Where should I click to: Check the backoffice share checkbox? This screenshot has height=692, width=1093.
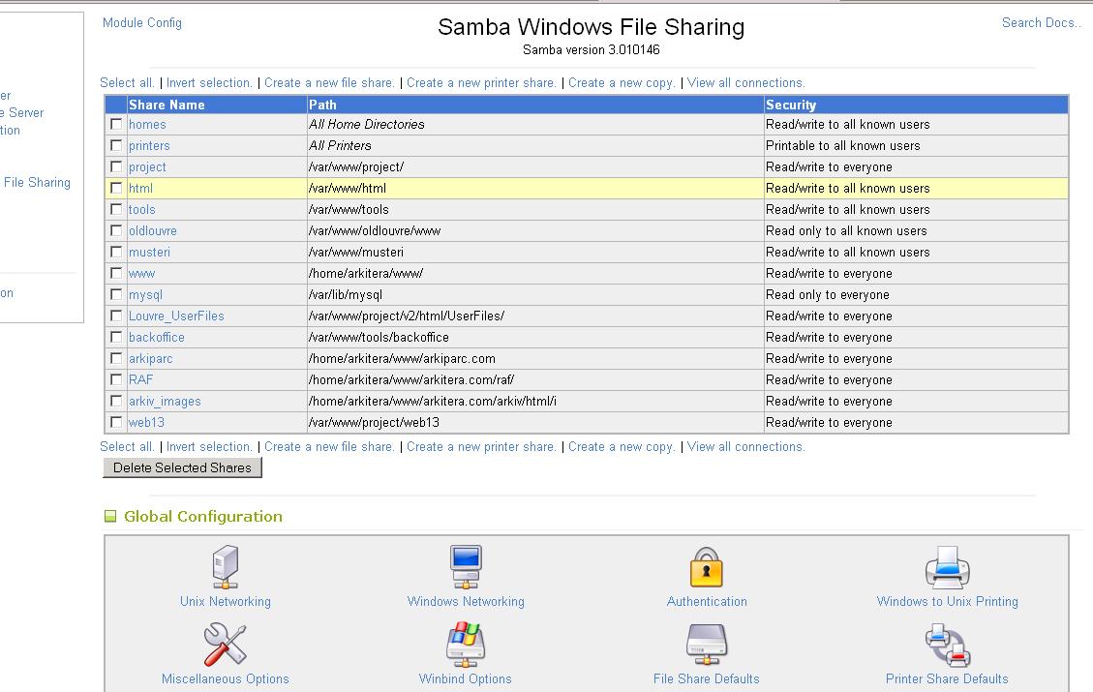tap(116, 337)
